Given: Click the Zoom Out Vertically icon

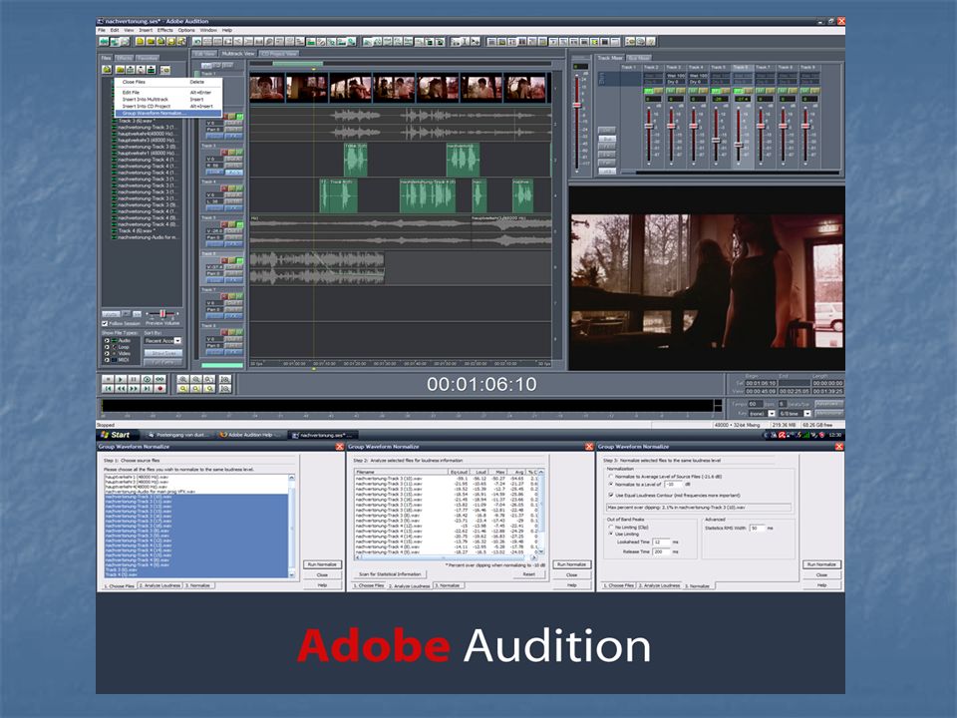Looking at the screenshot, I should click(x=225, y=388).
